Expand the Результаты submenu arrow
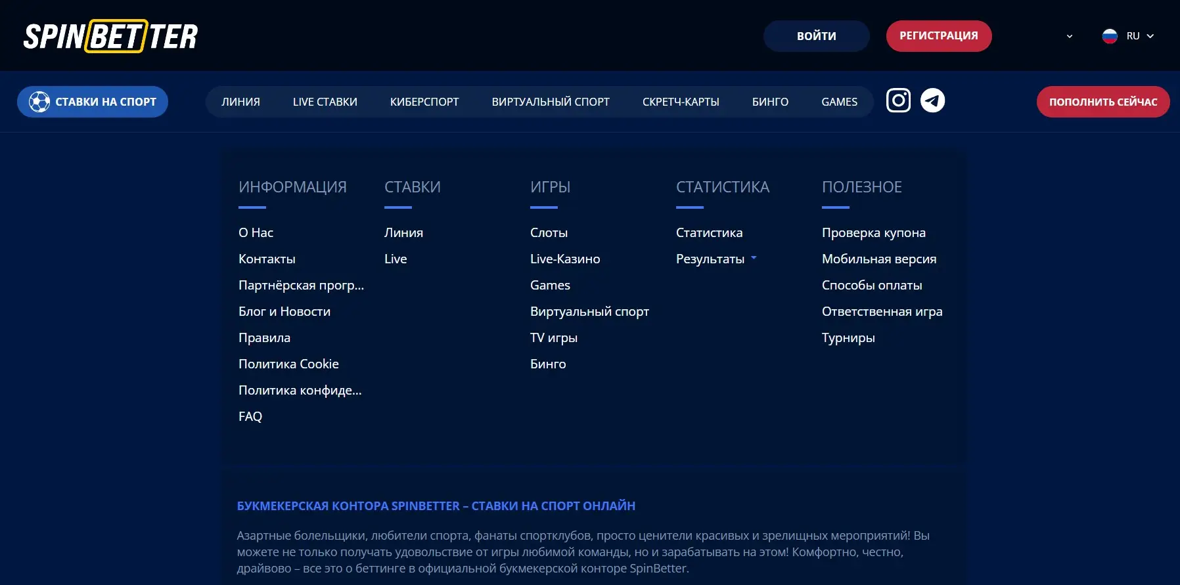The image size is (1180, 585). pyautogui.click(x=754, y=258)
